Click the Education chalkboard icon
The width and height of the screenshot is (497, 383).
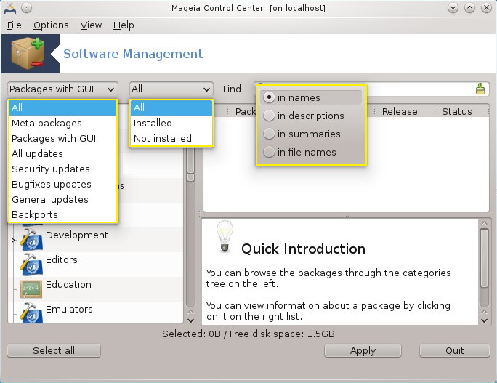pyautogui.click(x=31, y=289)
